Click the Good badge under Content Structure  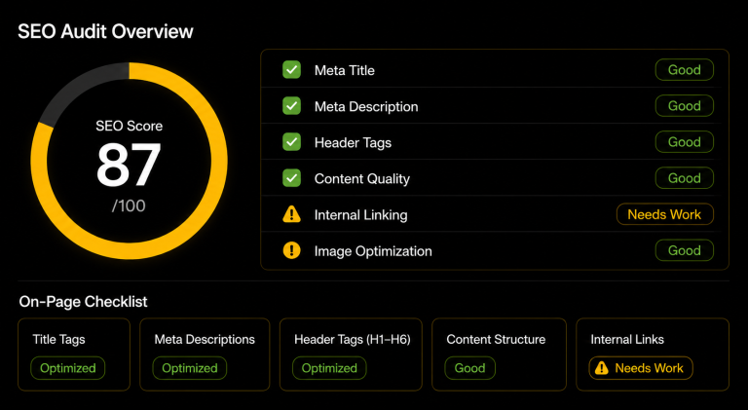[x=469, y=368]
